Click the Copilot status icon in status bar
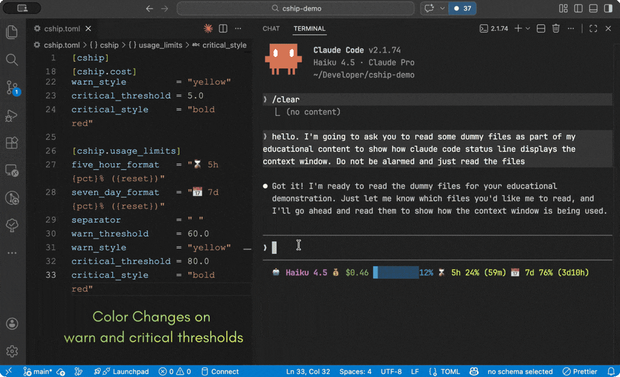 click(473, 371)
